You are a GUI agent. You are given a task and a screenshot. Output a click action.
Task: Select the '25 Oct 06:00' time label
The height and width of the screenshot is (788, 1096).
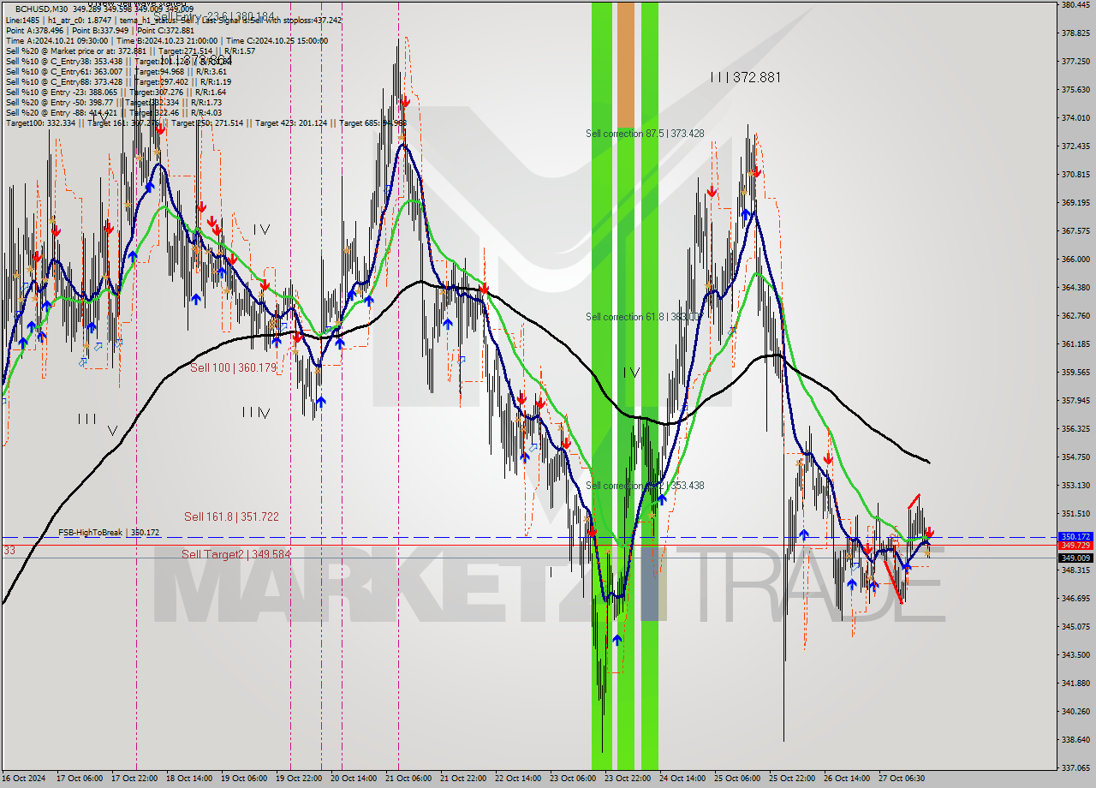point(737,779)
